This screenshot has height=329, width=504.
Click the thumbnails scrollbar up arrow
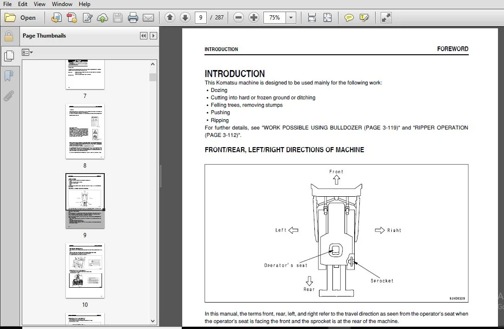[x=153, y=64]
